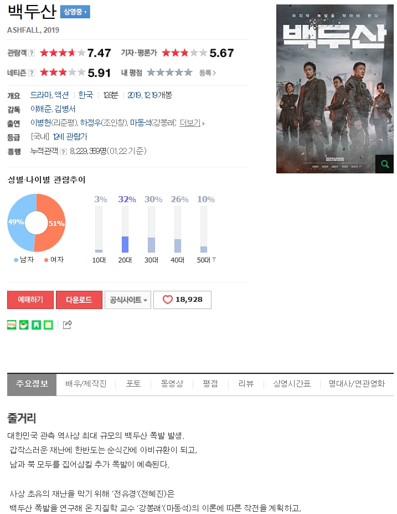Click the green bookmark share icon
Image resolution: width=397 pixels, height=514 pixels.
pos(36,325)
